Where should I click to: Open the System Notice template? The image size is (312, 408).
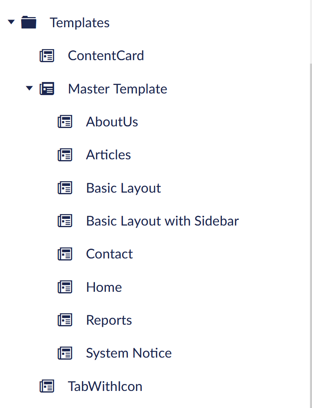[x=129, y=353]
